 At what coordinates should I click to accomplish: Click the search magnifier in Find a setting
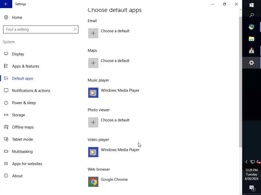(x=75, y=29)
